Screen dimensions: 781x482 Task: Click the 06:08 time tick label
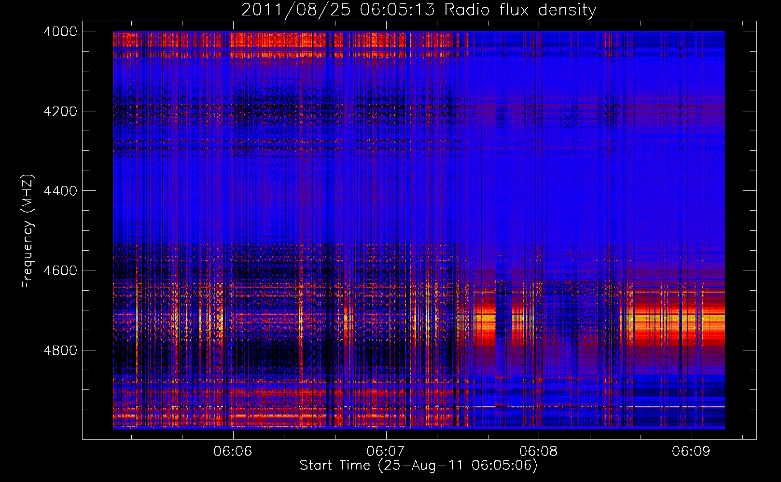[538, 451]
